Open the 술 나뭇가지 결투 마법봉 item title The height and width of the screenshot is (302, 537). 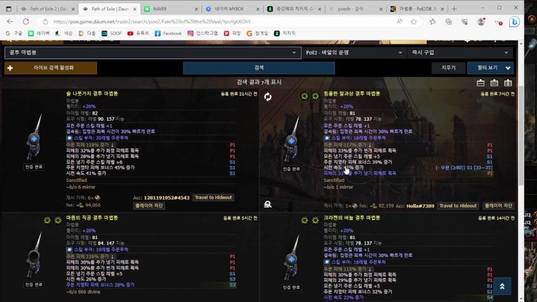[x=92, y=94]
